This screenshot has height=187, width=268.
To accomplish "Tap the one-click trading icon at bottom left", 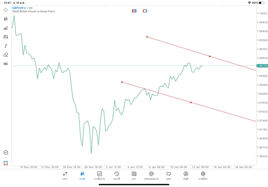I will 6,162.
